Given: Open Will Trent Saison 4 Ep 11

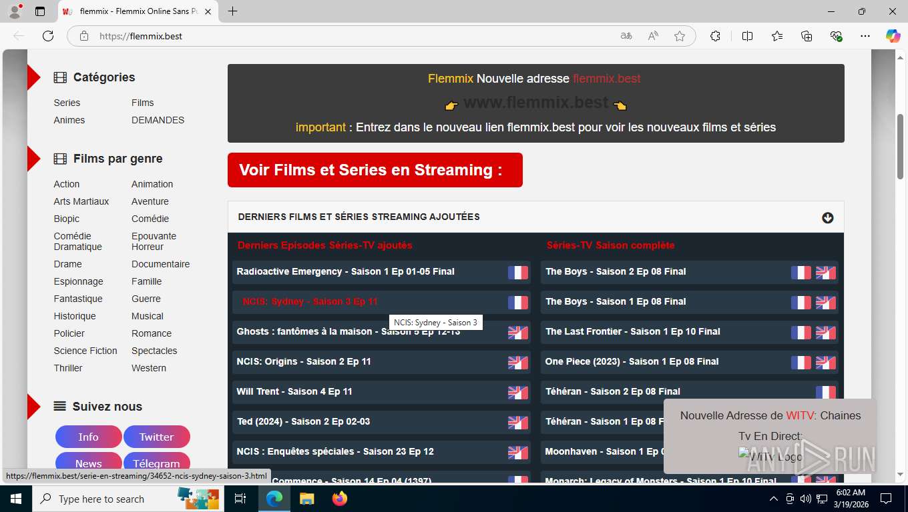Looking at the screenshot, I should (294, 391).
